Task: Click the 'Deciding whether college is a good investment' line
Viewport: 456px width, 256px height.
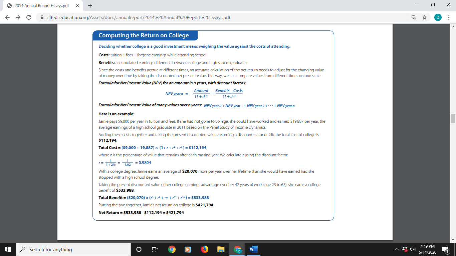Action: click(x=194, y=46)
